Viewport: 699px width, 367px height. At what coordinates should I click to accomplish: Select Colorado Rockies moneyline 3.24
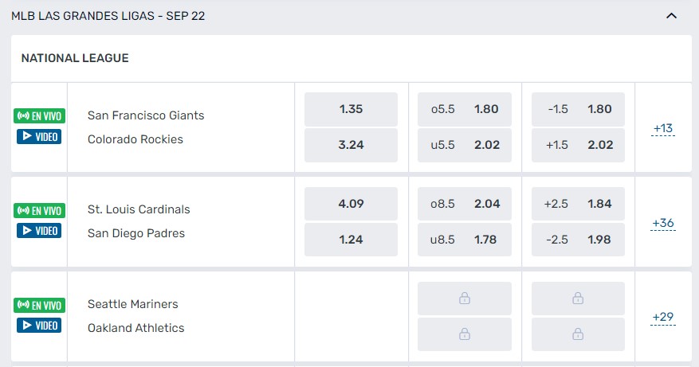pos(351,145)
